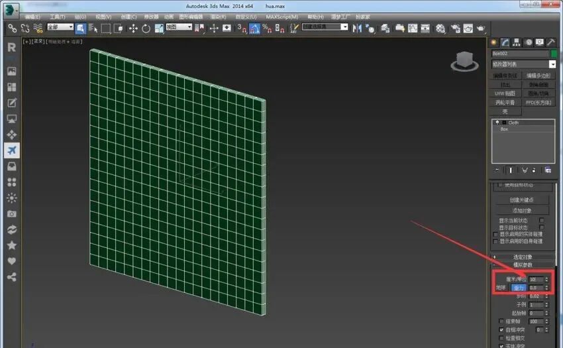Open the 创建(C) menu
Image resolution: width=563 pixels, height=348 pixels.
128,17
